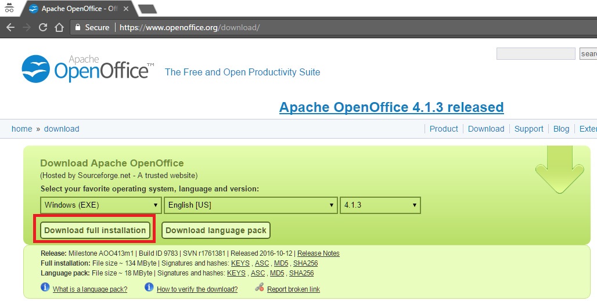The height and width of the screenshot is (301, 597).
Task: Click Report broken link
Action: 293,289
